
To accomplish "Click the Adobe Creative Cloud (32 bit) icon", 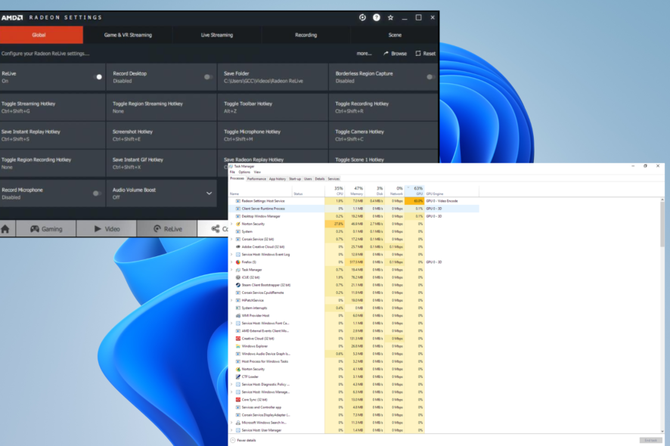I will click(x=238, y=246).
